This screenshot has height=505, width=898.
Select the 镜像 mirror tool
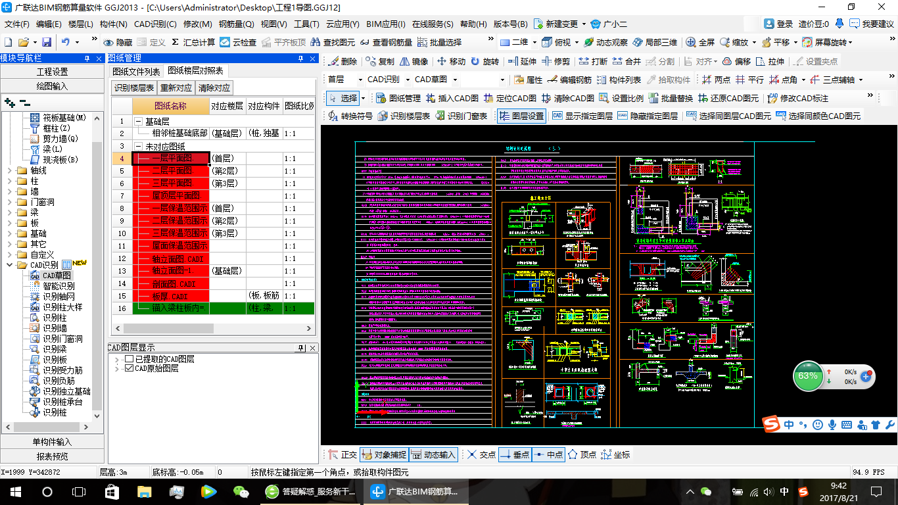click(414, 61)
